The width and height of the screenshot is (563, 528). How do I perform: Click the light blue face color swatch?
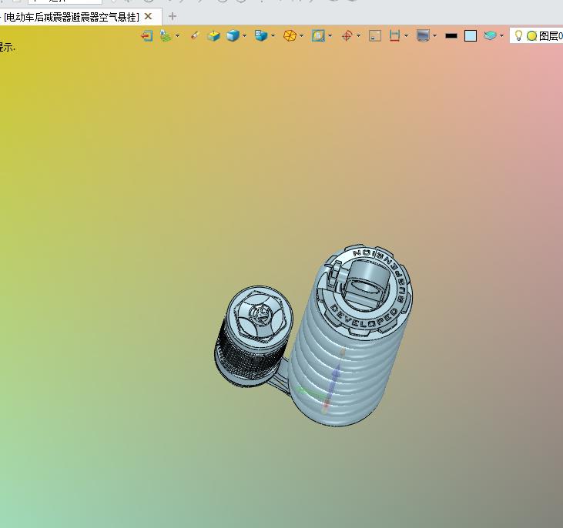pyautogui.click(x=471, y=36)
